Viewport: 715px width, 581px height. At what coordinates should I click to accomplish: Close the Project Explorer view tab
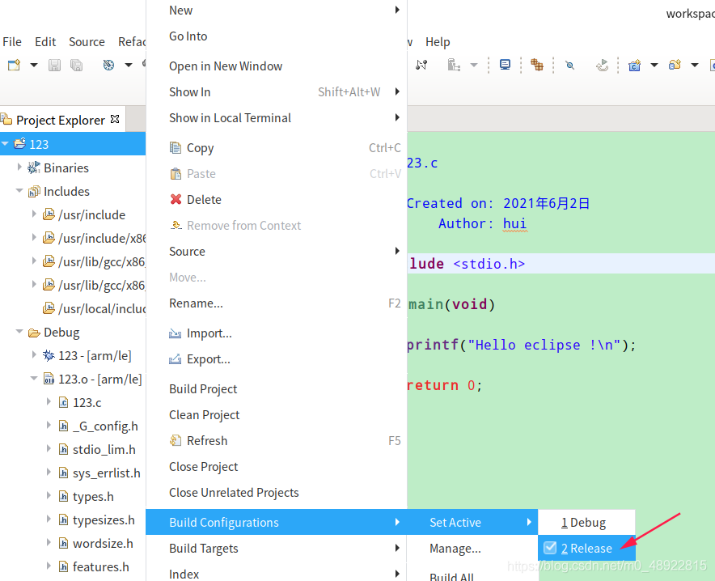(x=115, y=119)
